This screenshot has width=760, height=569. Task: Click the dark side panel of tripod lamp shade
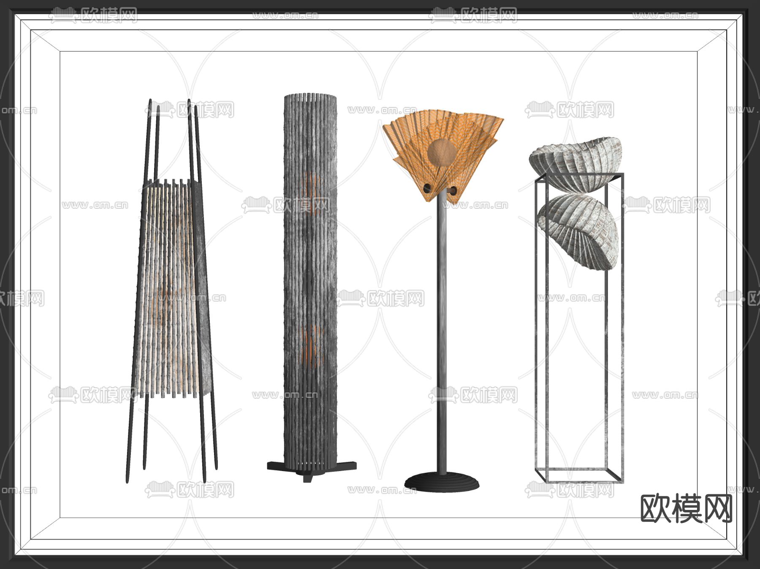[x=202, y=291]
